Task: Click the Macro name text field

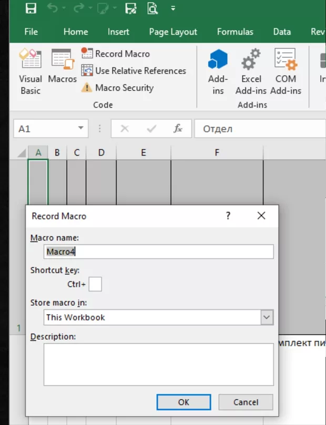Action: pyautogui.click(x=159, y=252)
